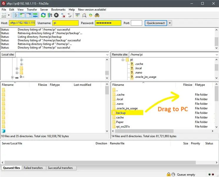The width and height of the screenshot is (219, 177).
Task: Reconnect to last used server
Action: tap(69, 15)
